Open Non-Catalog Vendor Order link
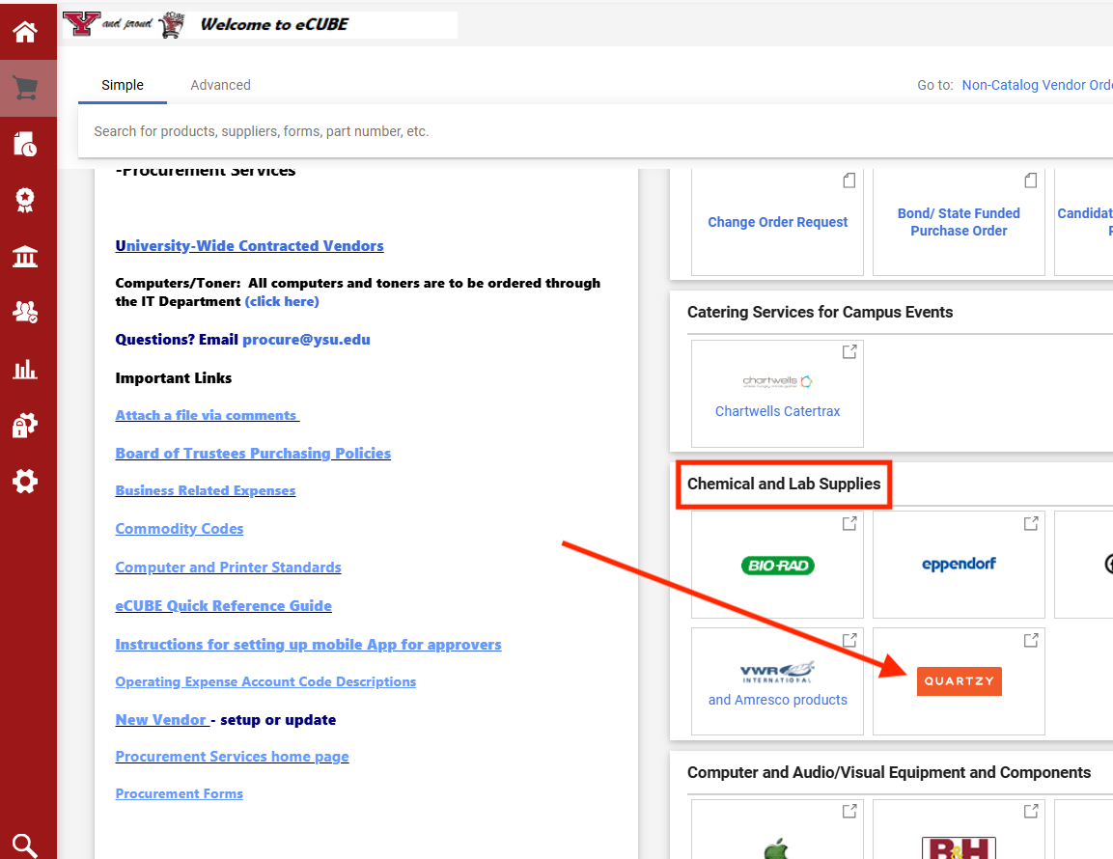This screenshot has width=1113, height=859. (1037, 85)
